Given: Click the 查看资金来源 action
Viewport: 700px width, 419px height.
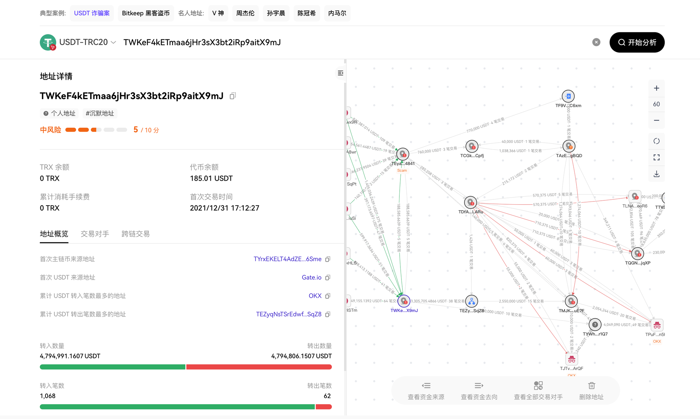Looking at the screenshot, I should pos(426,391).
